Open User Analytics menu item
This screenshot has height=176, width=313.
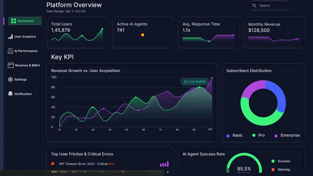pos(22,37)
